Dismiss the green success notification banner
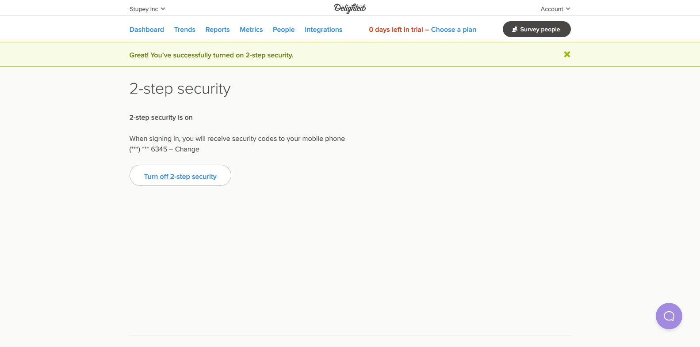This screenshot has width=700, height=347. click(567, 54)
